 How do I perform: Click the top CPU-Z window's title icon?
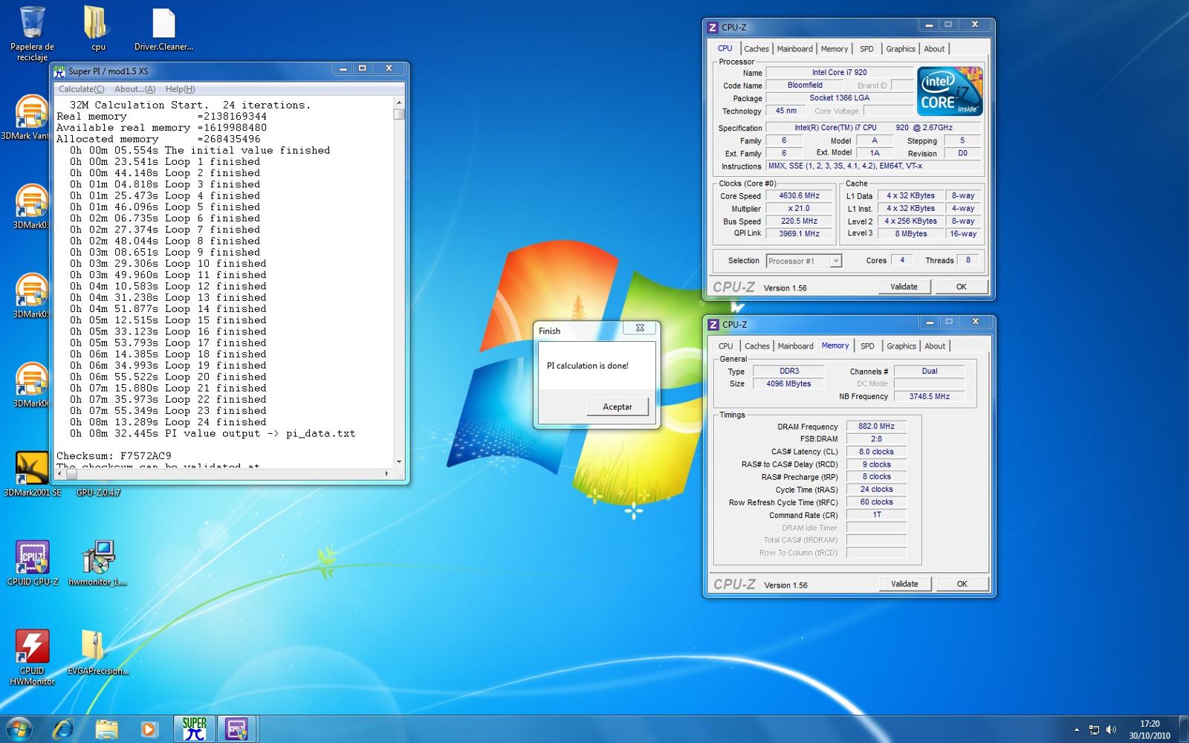point(713,27)
